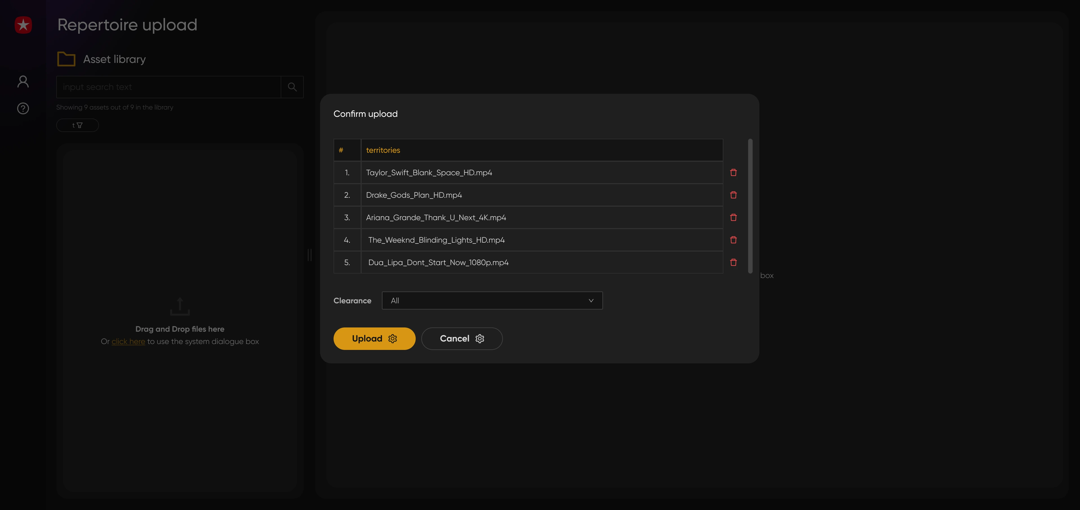
Task: Click the file list scrollbar
Action: click(x=750, y=206)
